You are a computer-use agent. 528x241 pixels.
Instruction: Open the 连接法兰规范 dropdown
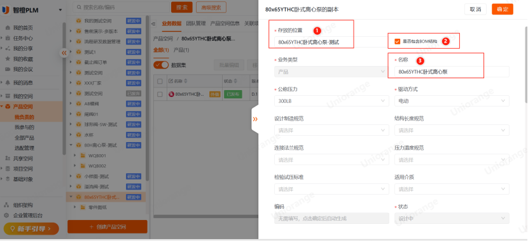331,160
